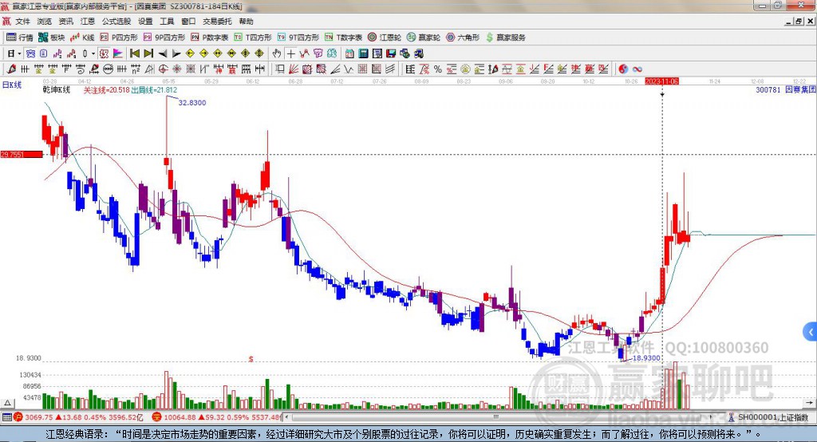Screen dimensions: 817x442
Task: Select the percent % retracement tool
Action: (438, 69)
